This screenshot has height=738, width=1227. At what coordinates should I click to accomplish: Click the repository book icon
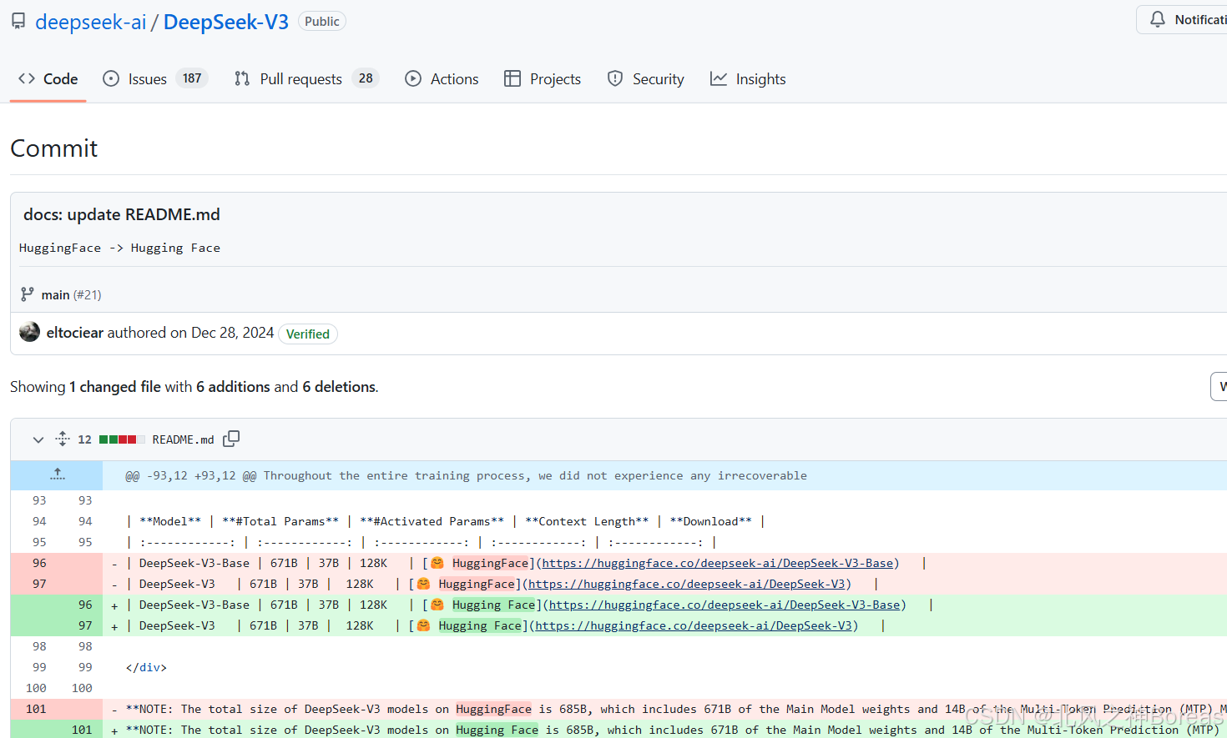tap(18, 20)
